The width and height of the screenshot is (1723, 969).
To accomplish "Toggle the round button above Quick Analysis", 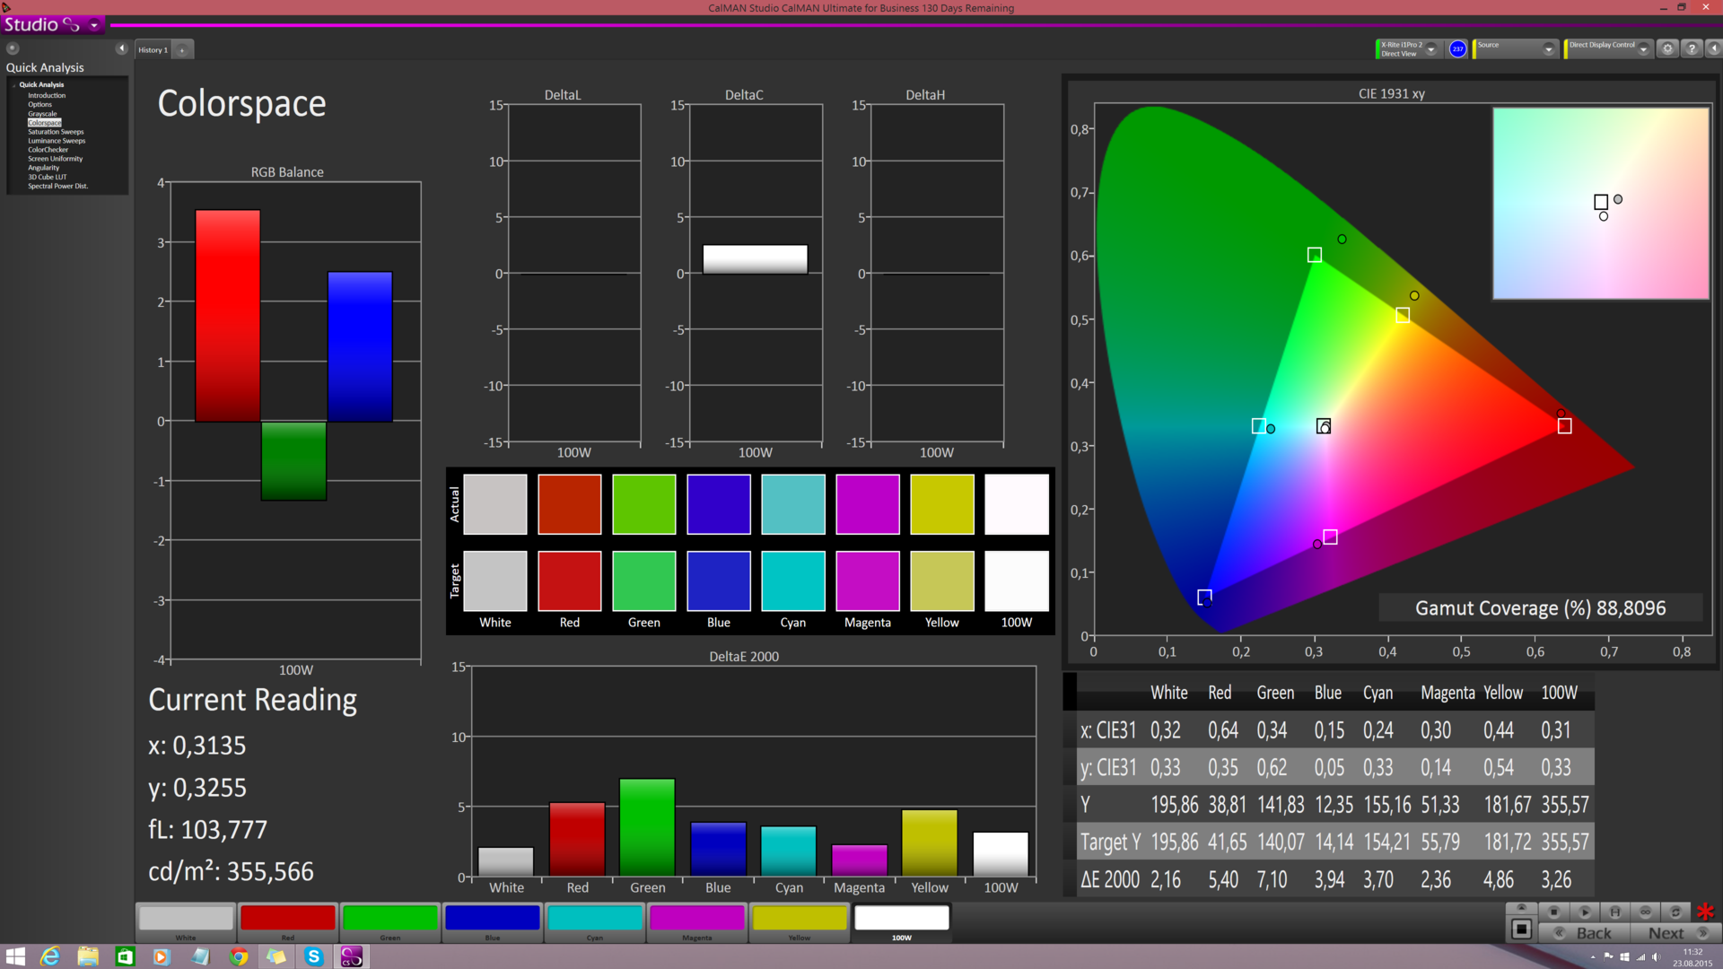I will tap(13, 48).
